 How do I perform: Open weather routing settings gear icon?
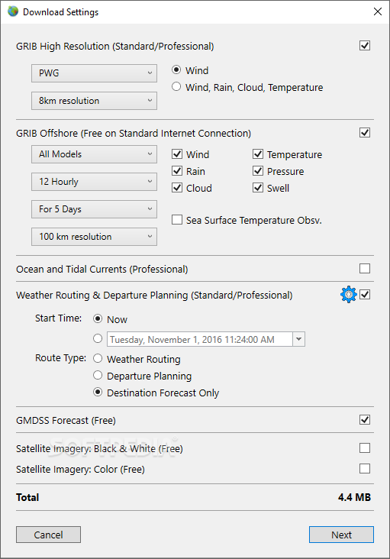[x=348, y=295]
